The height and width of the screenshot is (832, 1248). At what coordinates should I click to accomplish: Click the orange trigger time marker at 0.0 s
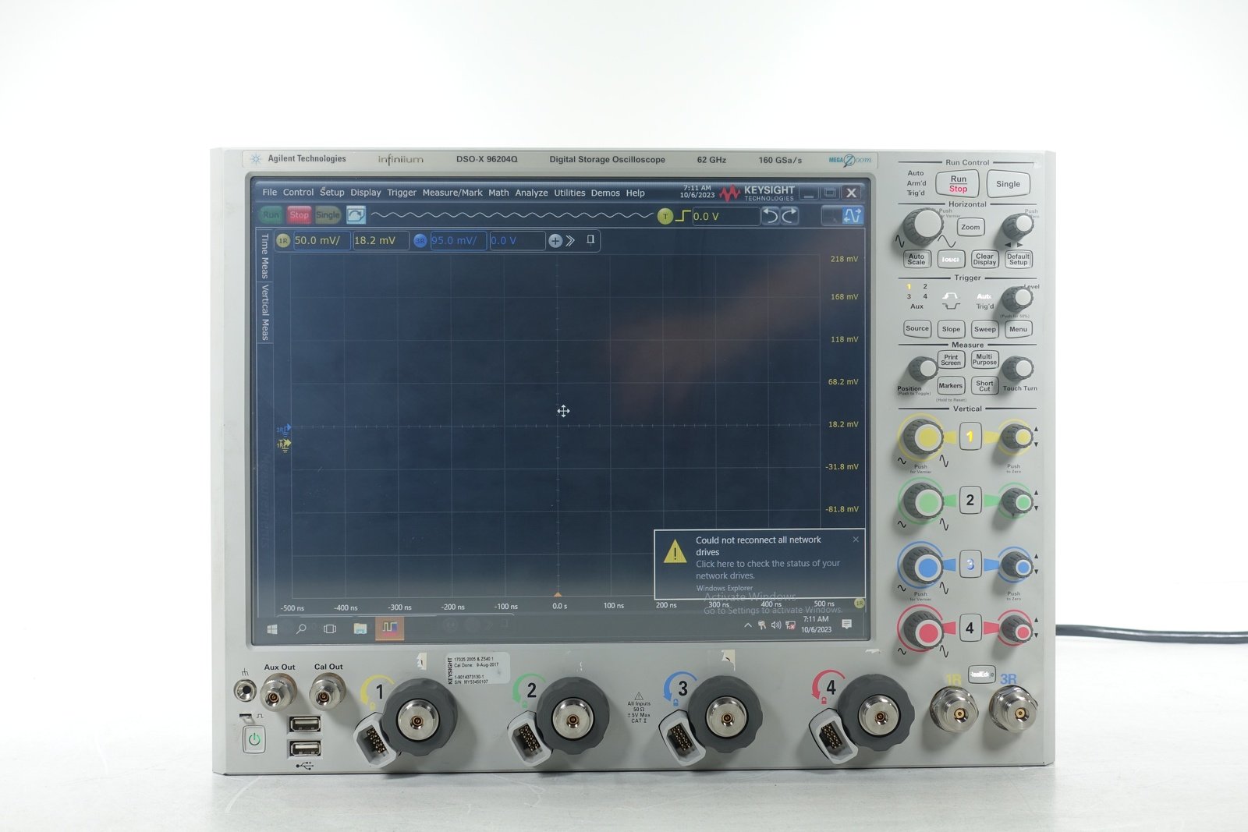(x=558, y=595)
